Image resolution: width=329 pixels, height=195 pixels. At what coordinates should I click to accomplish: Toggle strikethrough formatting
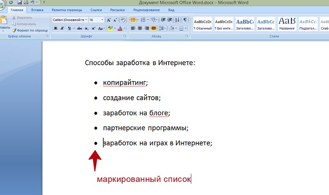(79, 28)
